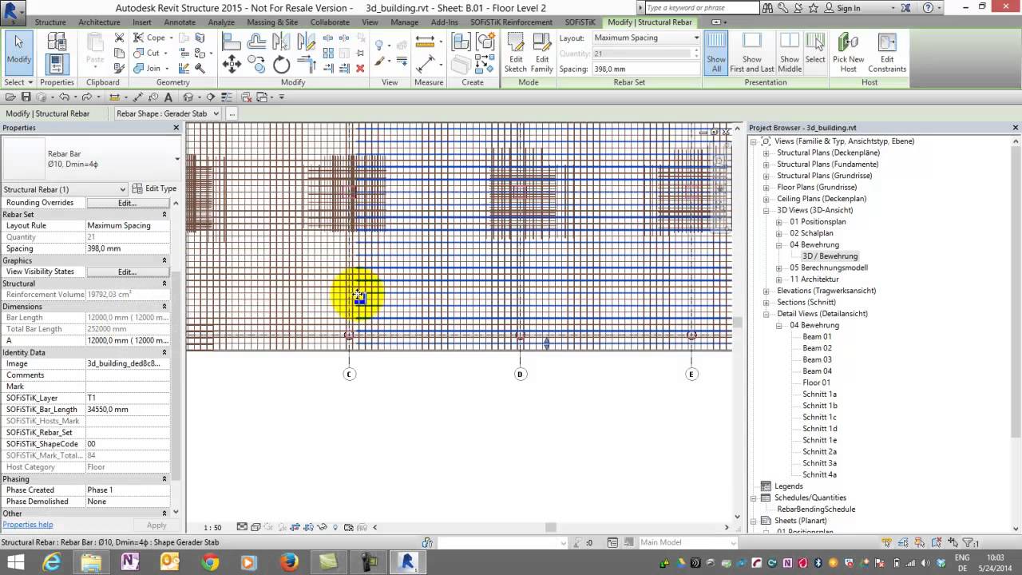
Task: Click Show First and Last presentation
Action: (x=752, y=53)
